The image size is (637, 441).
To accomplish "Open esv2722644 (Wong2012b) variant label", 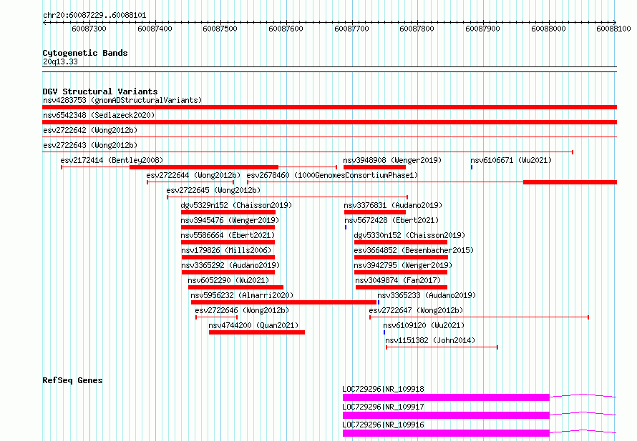I will click(193, 175).
